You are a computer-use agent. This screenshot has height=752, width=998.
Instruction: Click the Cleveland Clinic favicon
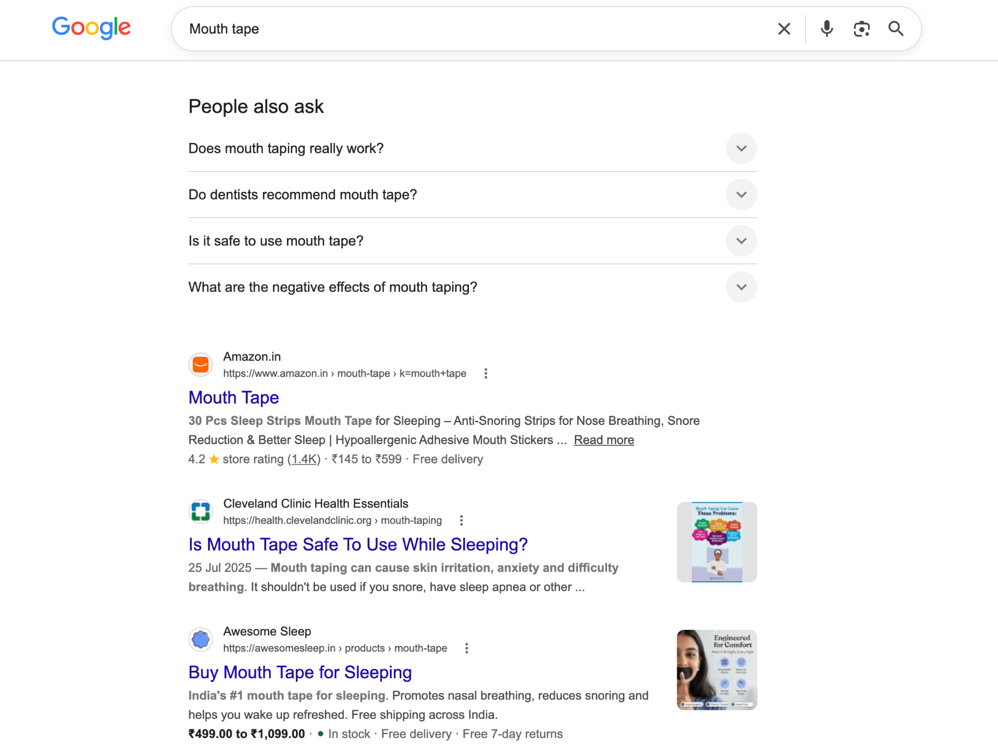[x=201, y=511]
